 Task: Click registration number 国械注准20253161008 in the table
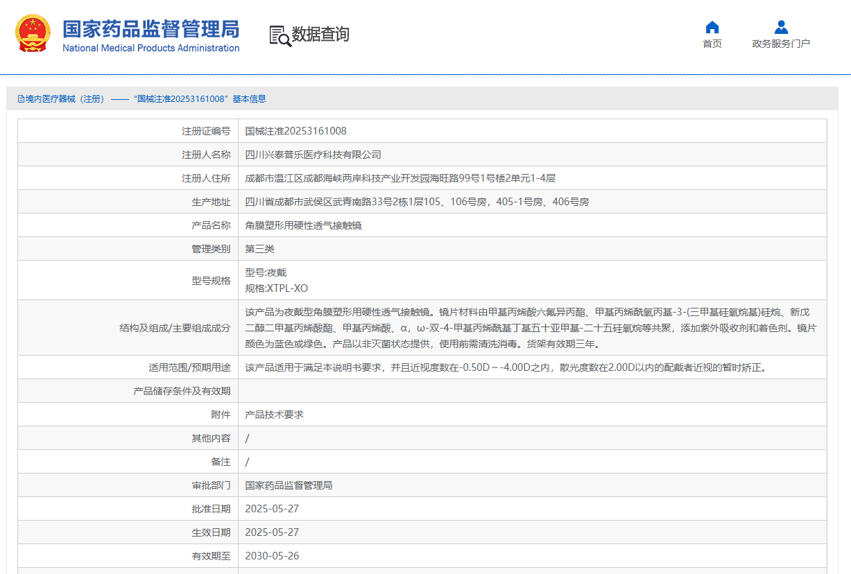tap(295, 131)
